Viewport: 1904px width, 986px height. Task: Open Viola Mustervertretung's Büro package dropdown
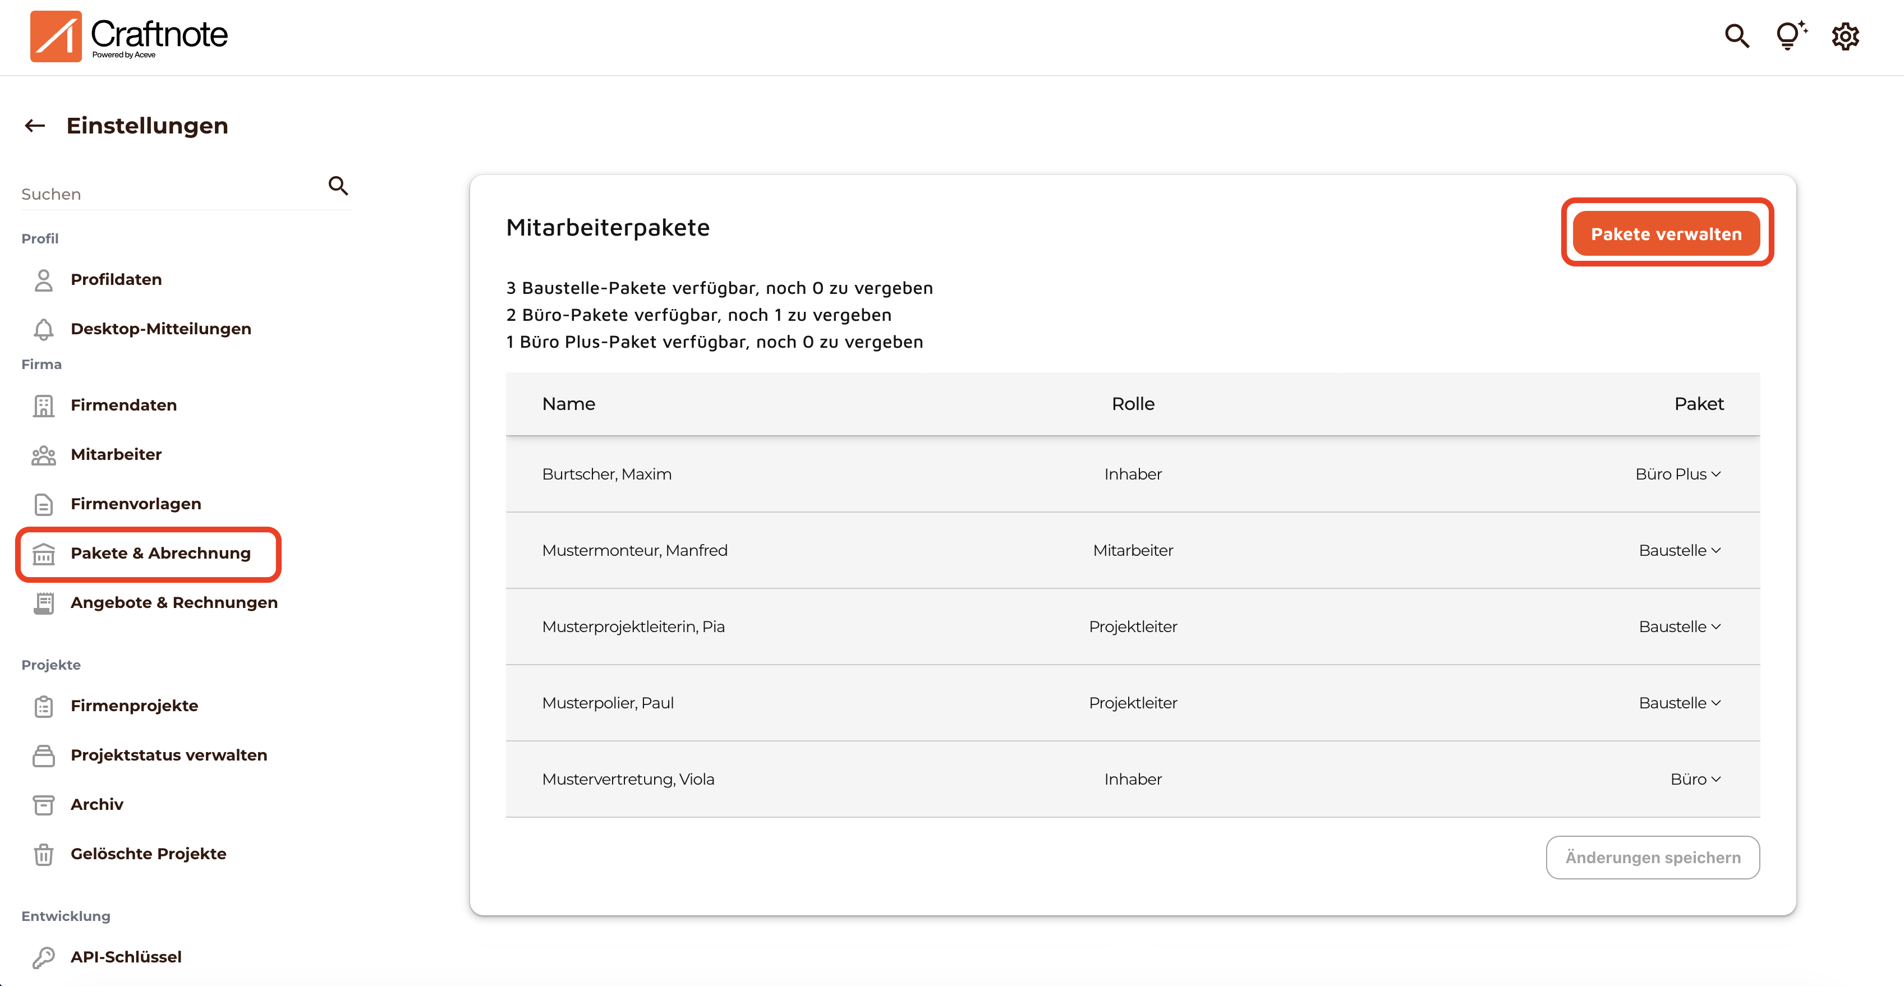pos(1695,779)
